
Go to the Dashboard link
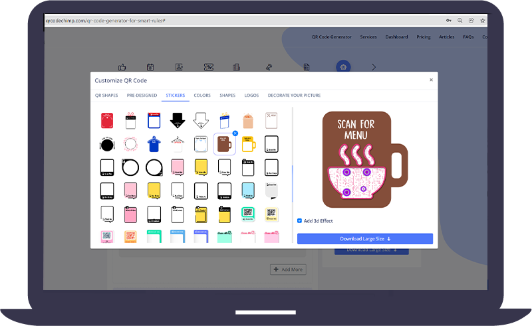[396, 37]
